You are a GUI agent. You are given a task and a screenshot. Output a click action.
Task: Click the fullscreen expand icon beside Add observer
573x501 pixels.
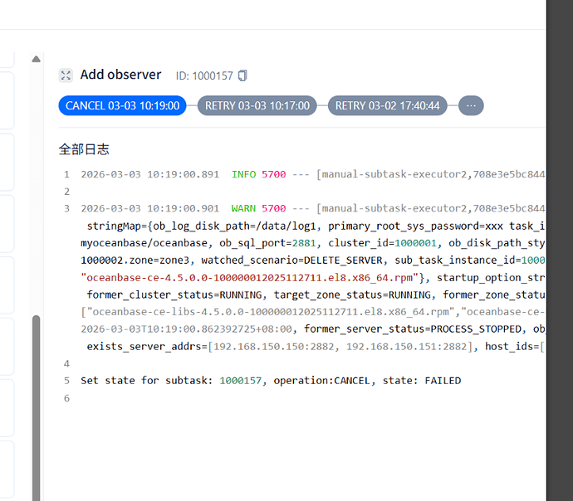click(66, 75)
